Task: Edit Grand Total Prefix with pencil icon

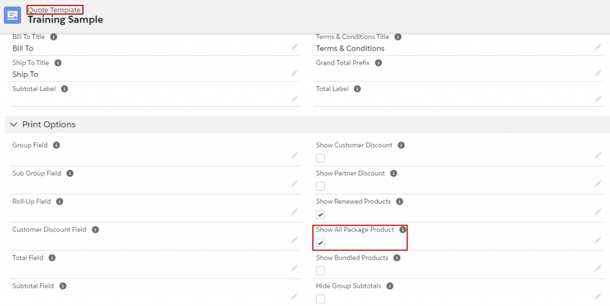Action: pos(598,73)
